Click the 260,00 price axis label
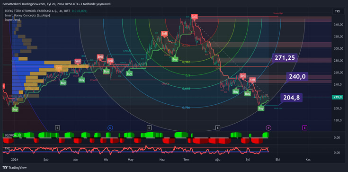 (x=338, y=72)
